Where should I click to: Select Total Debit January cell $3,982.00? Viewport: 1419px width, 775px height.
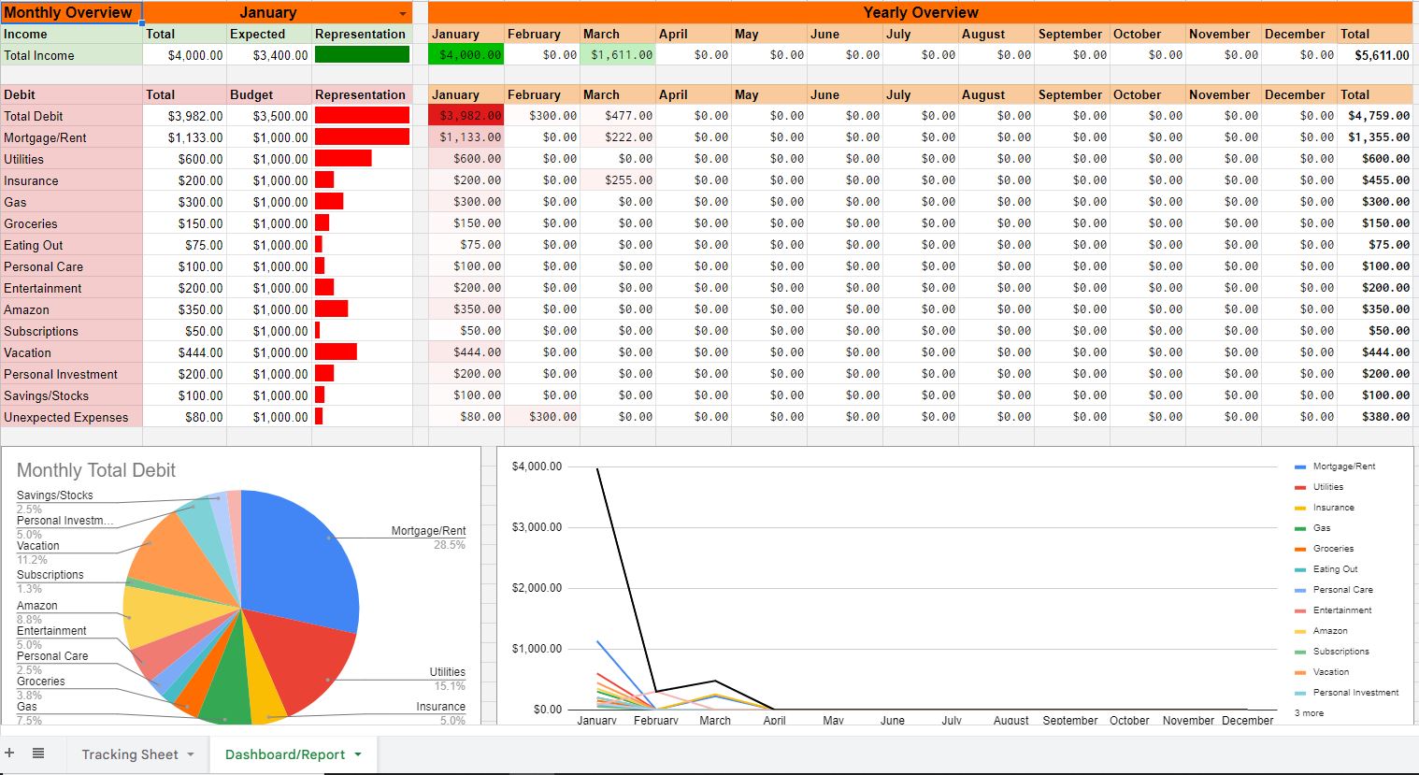coord(466,116)
